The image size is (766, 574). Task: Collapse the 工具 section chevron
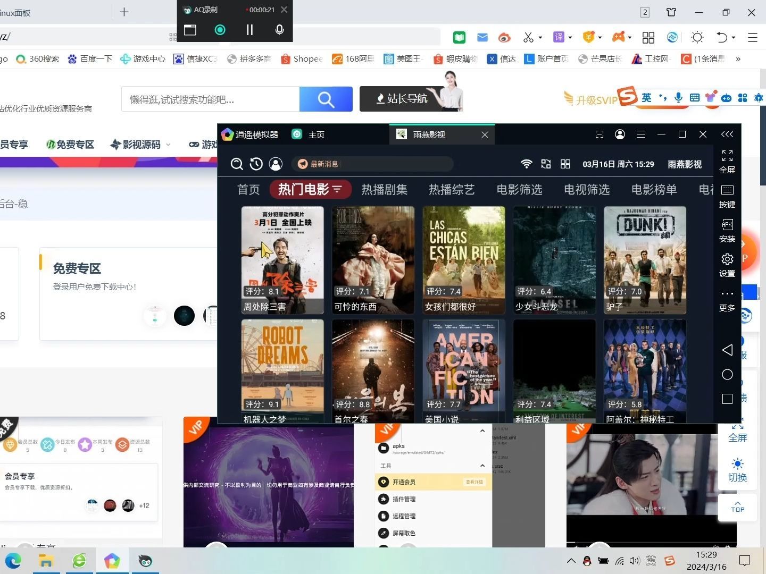tap(482, 466)
